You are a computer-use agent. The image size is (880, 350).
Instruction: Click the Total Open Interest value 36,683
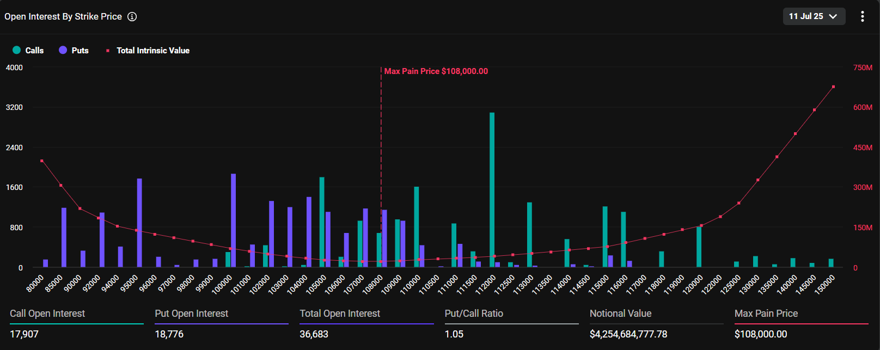click(314, 334)
